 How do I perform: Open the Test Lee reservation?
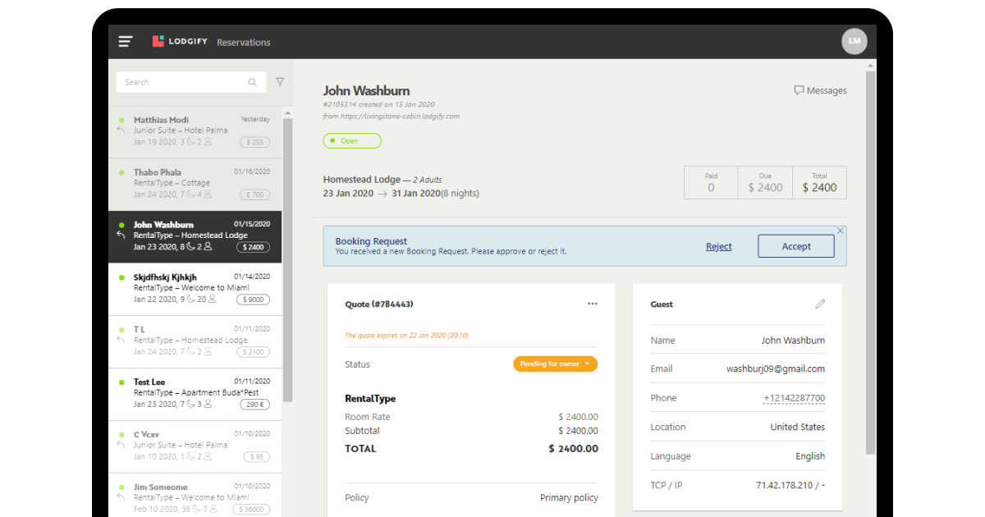coord(195,395)
